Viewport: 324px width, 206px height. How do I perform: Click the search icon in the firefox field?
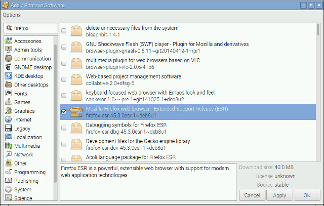tap(9, 28)
